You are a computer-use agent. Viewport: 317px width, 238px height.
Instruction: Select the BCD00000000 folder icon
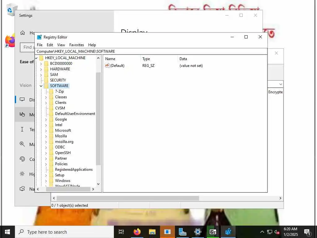point(46,64)
